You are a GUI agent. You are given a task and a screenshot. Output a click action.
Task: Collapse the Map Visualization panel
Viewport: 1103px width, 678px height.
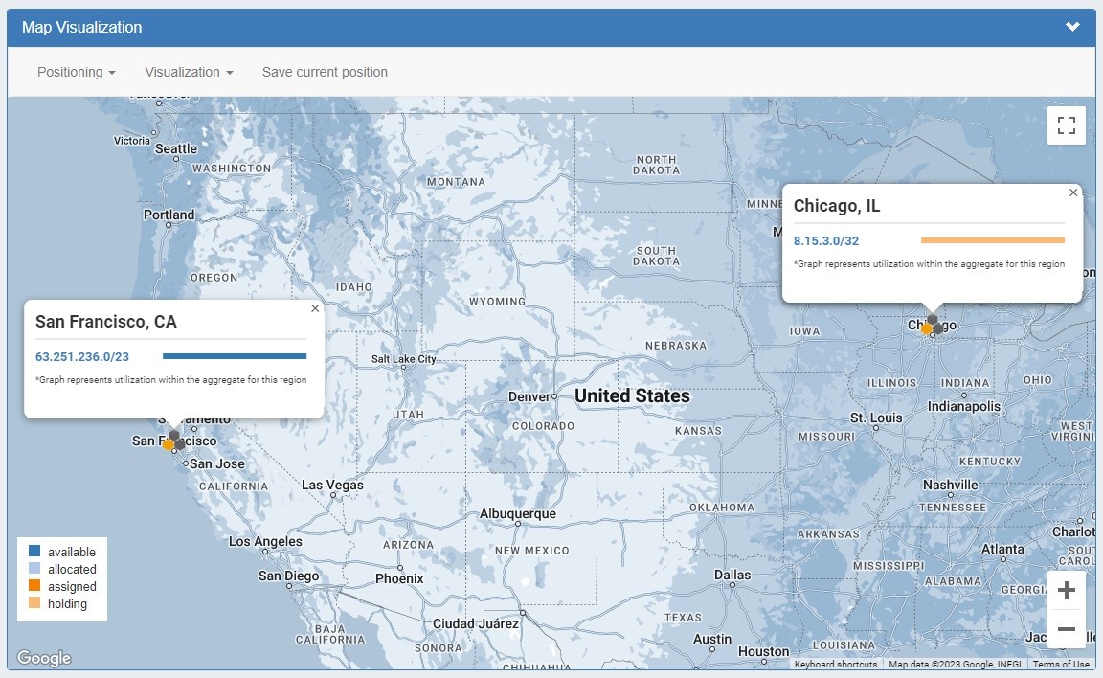coord(1072,27)
